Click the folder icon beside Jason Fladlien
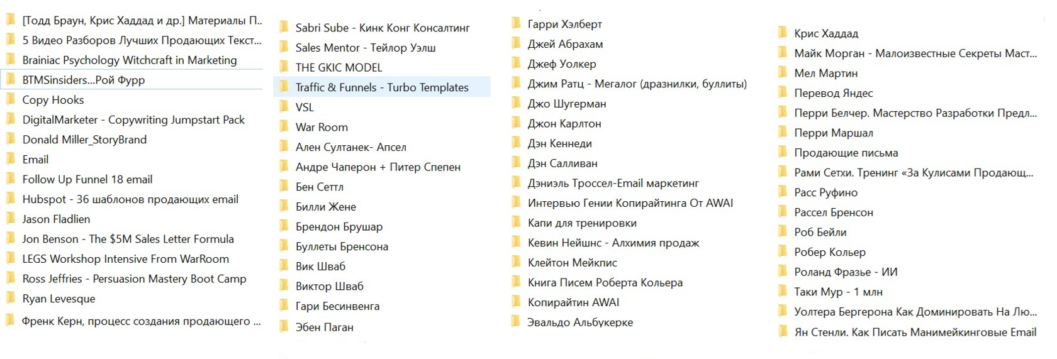 coord(11,219)
